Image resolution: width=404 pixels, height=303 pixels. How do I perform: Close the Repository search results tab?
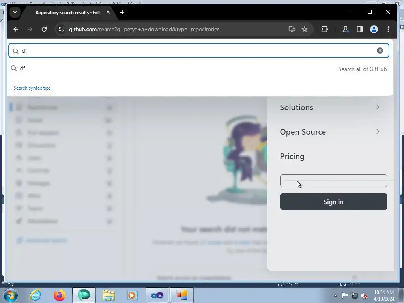(108, 12)
